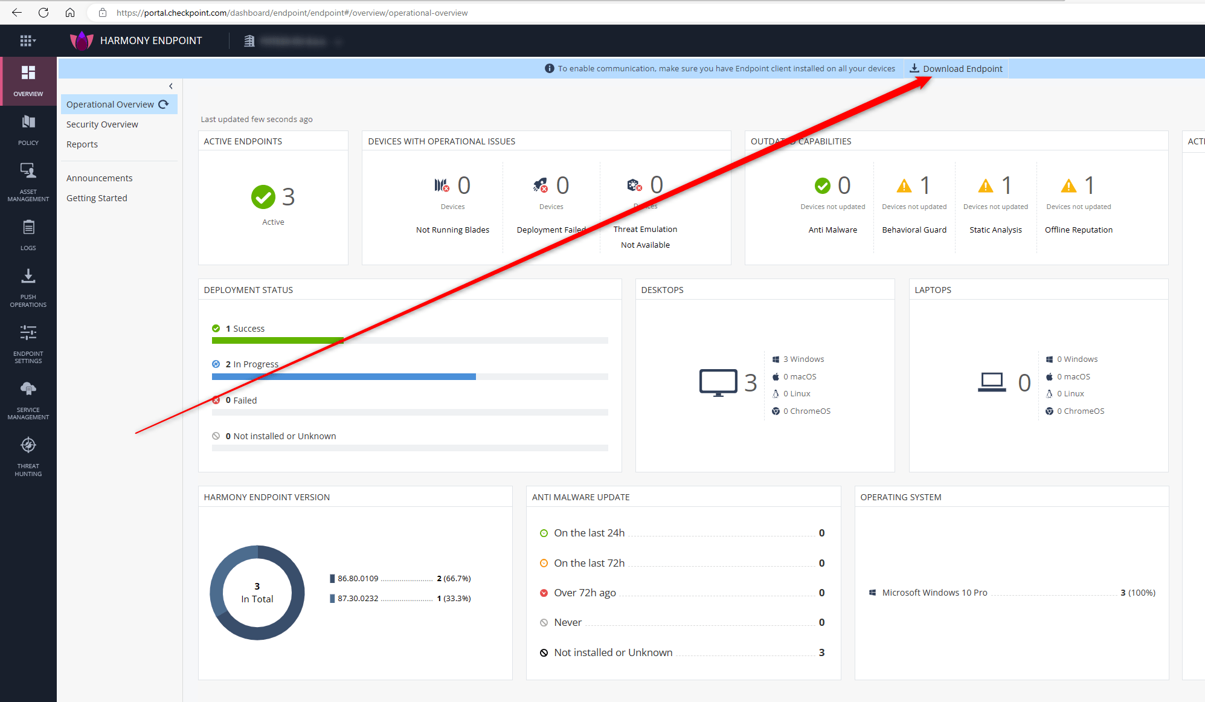Click the Download Endpoint button
This screenshot has height=702, width=1205.
click(x=956, y=69)
